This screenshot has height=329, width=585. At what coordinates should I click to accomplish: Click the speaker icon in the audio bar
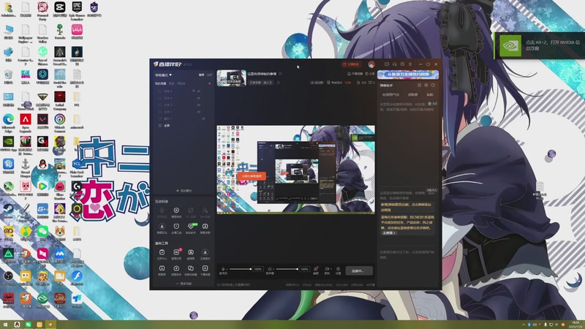270,269
